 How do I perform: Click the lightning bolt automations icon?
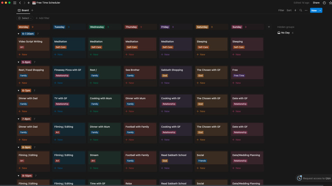click(x=295, y=10)
